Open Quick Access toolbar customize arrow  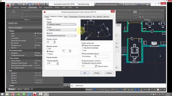click(x=48, y=5)
